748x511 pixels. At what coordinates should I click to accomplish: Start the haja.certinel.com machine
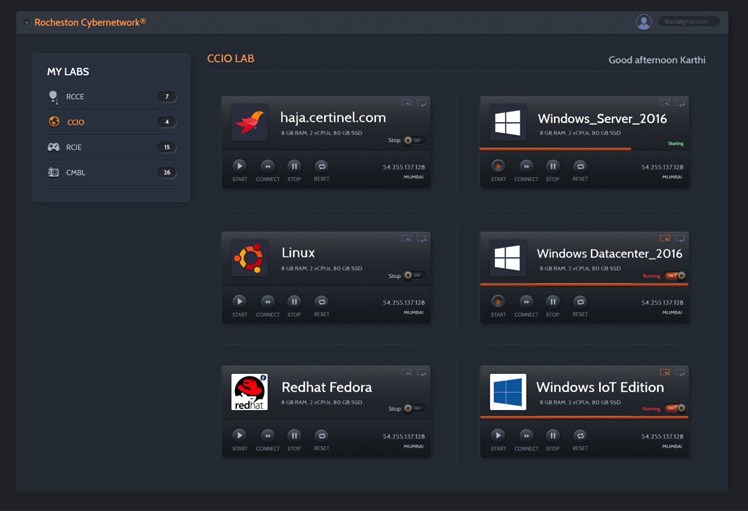click(239, 166)
